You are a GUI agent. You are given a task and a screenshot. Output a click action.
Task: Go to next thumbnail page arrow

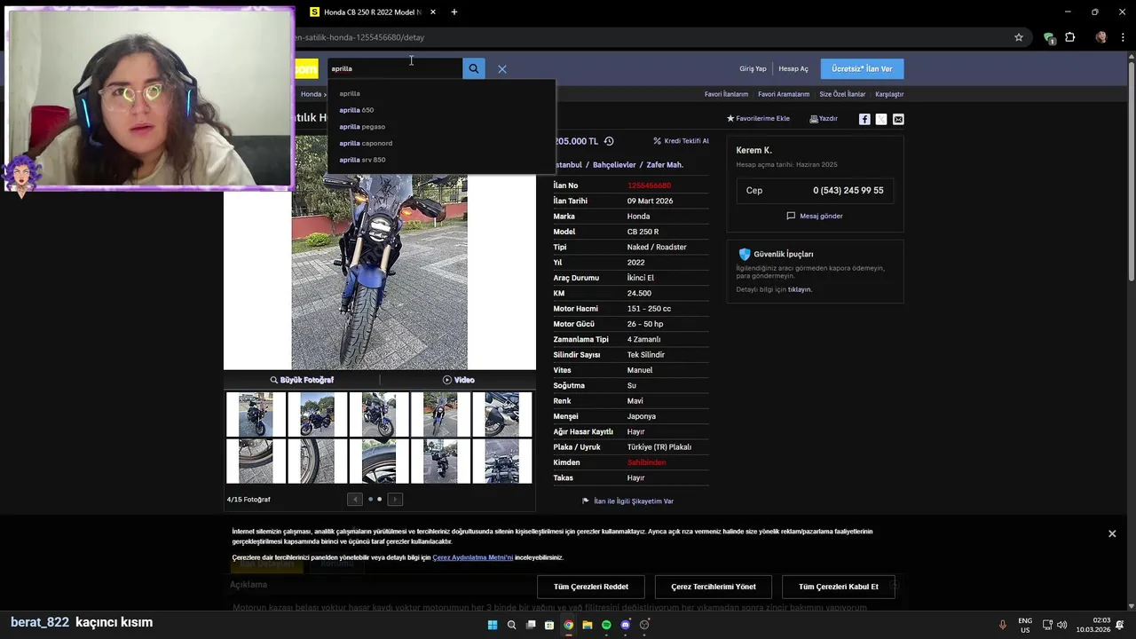(x=396, y=500)
